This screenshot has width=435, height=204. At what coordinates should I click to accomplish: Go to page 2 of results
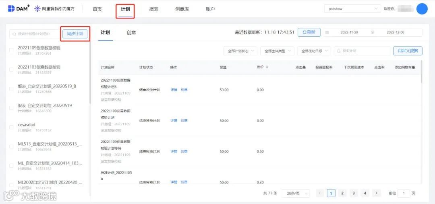342,193
